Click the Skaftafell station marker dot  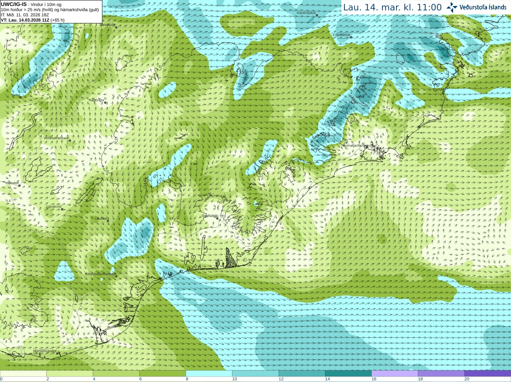[x=218, y=218]
